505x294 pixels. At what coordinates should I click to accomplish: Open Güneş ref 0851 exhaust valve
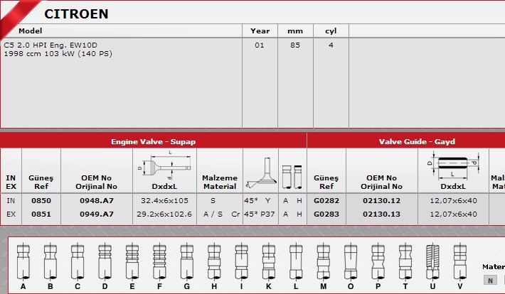41,214
